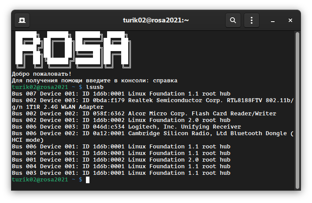Click Bus 002 Device 001 root hub line
This screenshot has height=203, width=312.
(x=121, y=120)
